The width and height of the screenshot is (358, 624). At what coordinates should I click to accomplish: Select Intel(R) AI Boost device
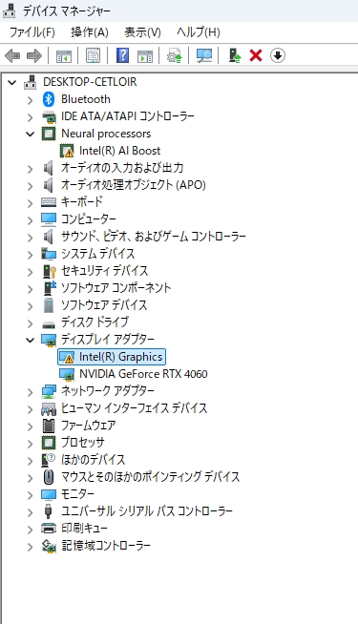(119, 151)
